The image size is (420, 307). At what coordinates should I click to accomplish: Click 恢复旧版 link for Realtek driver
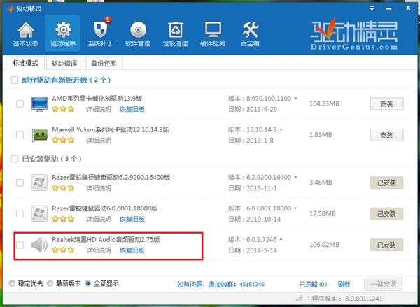132,250
